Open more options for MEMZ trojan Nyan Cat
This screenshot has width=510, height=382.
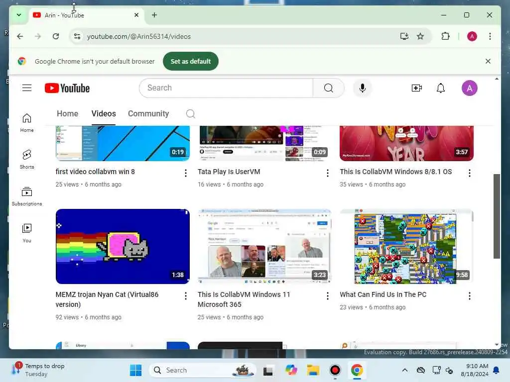coord(185,295)
